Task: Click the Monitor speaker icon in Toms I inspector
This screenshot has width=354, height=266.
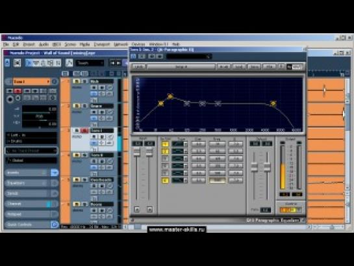Action: (18, 98)
